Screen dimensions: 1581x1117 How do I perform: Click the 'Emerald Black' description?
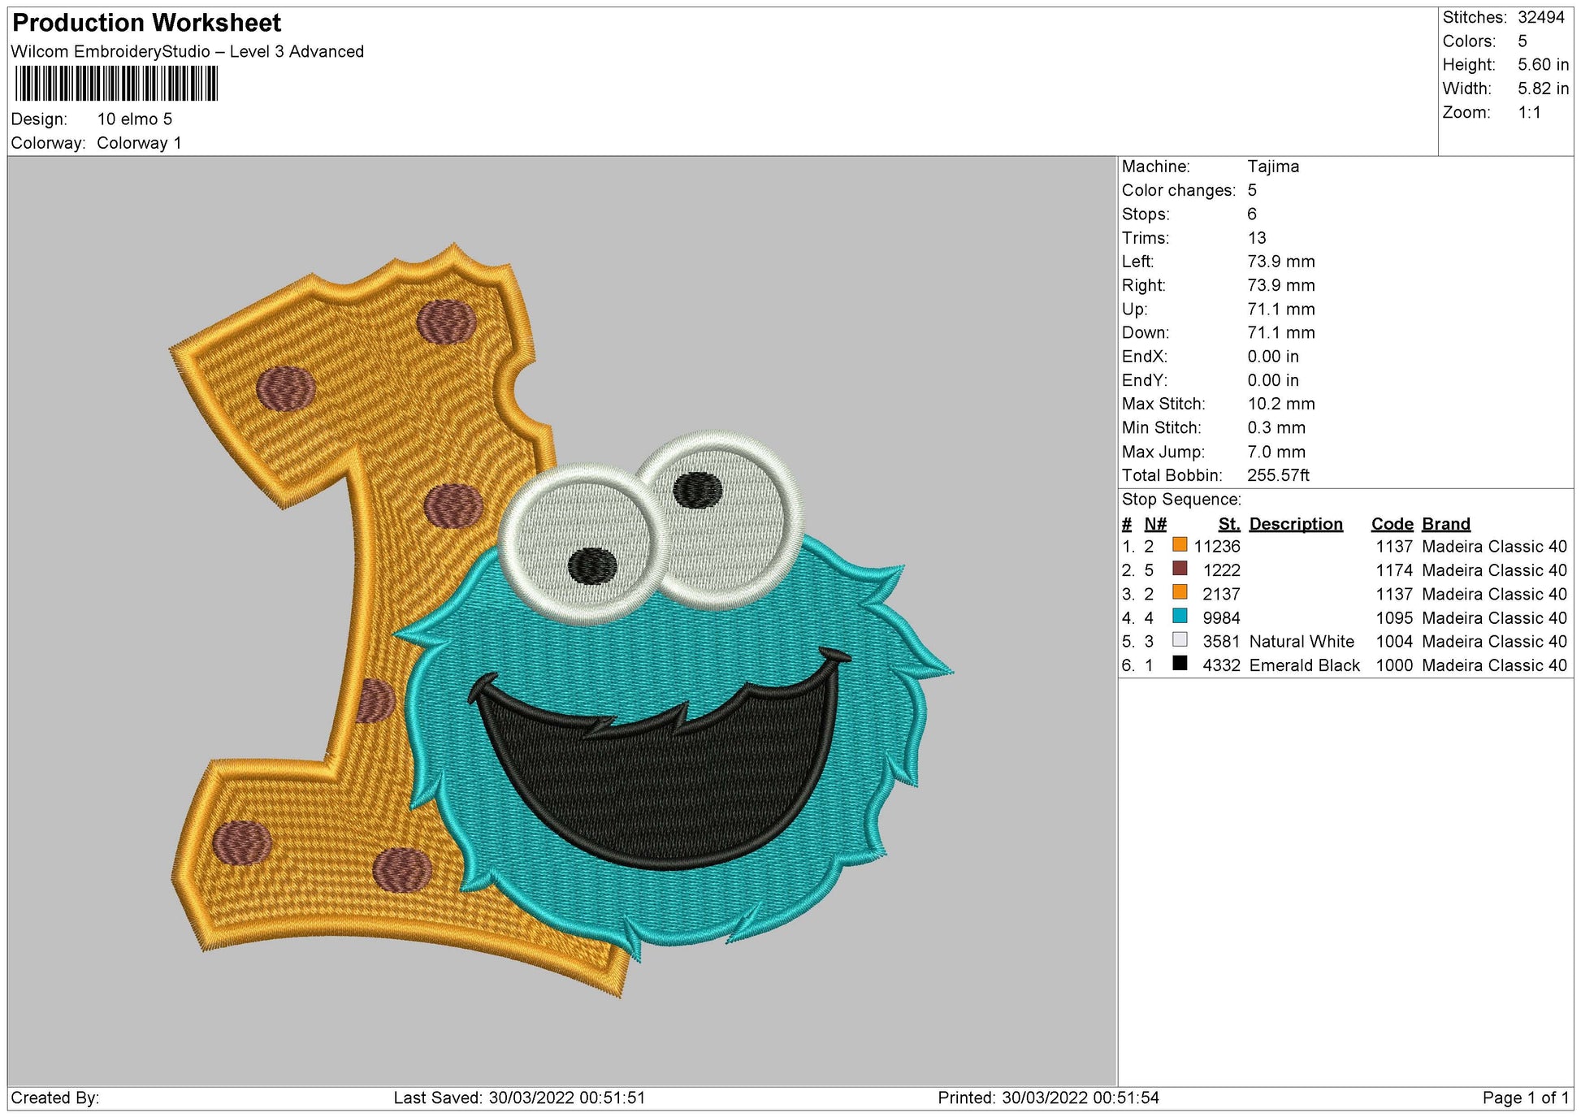coord(1304,665)
